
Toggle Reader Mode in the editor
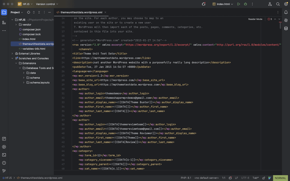coord(255,19)
